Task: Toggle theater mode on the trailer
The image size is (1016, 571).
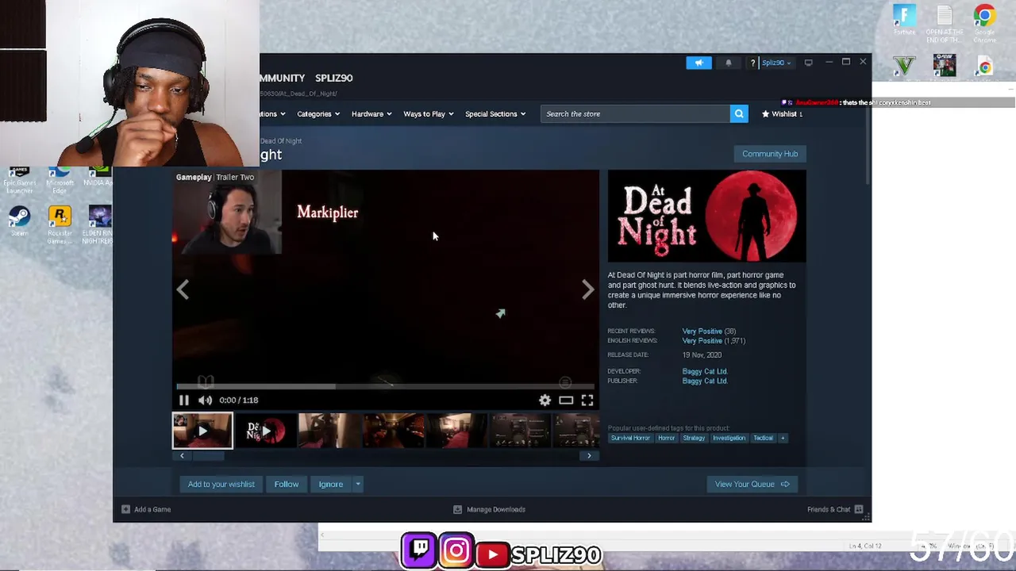Action: point(566,400)
